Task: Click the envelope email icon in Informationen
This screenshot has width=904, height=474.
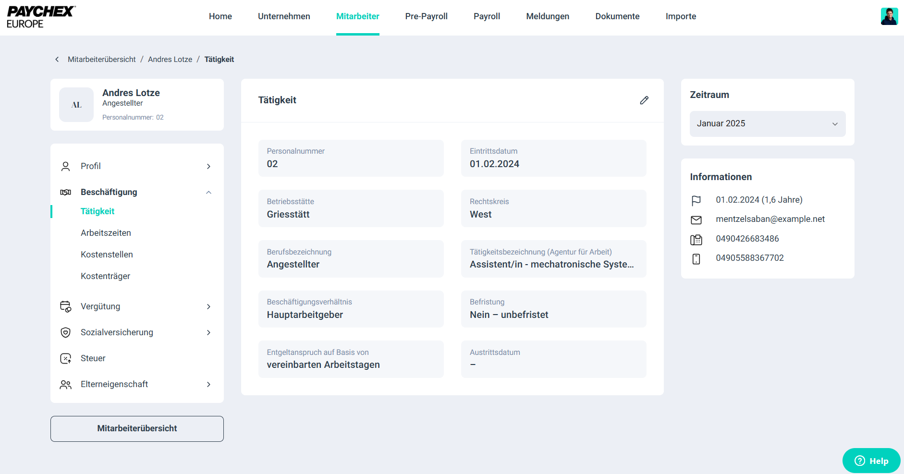Action: tap(696, 219)
